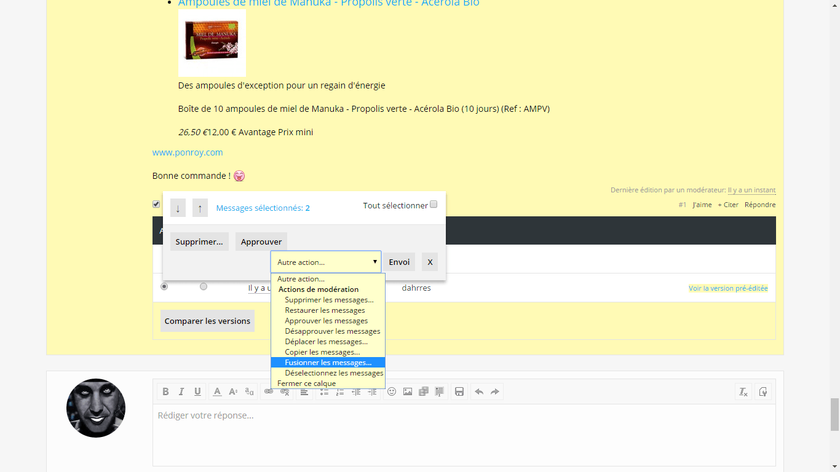Check the Tout sélectionner checkbox
This screenshot has width=840, height=472.
pyautogui.click(x=434, y=205)
